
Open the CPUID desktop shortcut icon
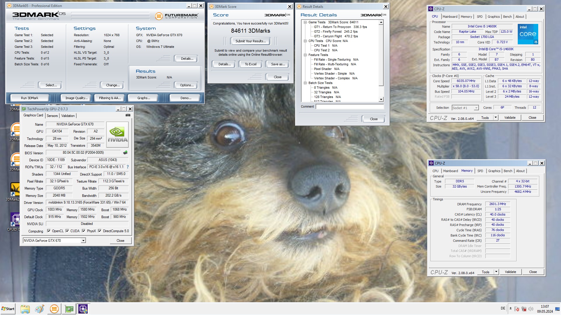(15, 222)
